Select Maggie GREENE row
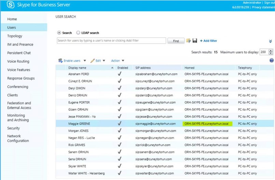Viewport: 275px width, 180px height. 165,123
